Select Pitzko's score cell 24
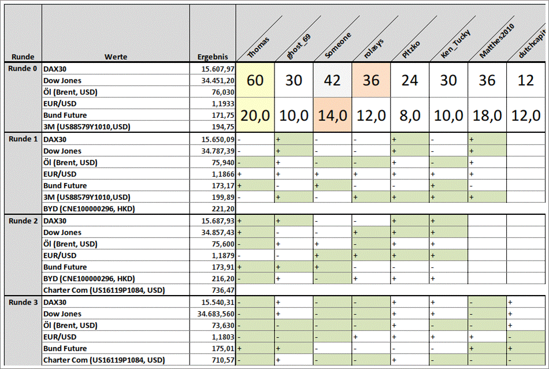Viewport: 549px width, 369px height. click(x=410, y=80)
